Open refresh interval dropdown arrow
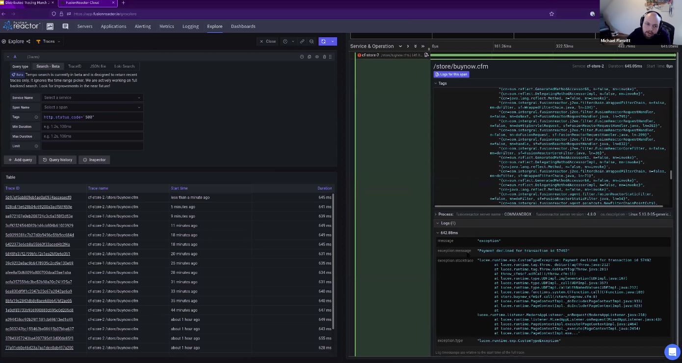Image resolution: width=682 pixels, height=363 pixels. pos(333,42)
